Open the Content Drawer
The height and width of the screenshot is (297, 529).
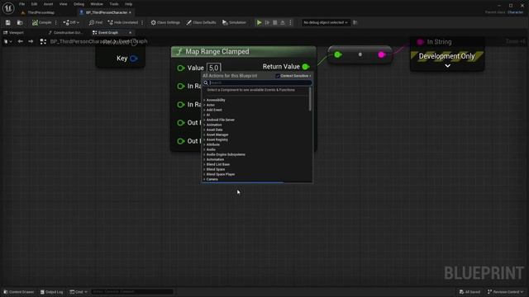tap(19, 292)
